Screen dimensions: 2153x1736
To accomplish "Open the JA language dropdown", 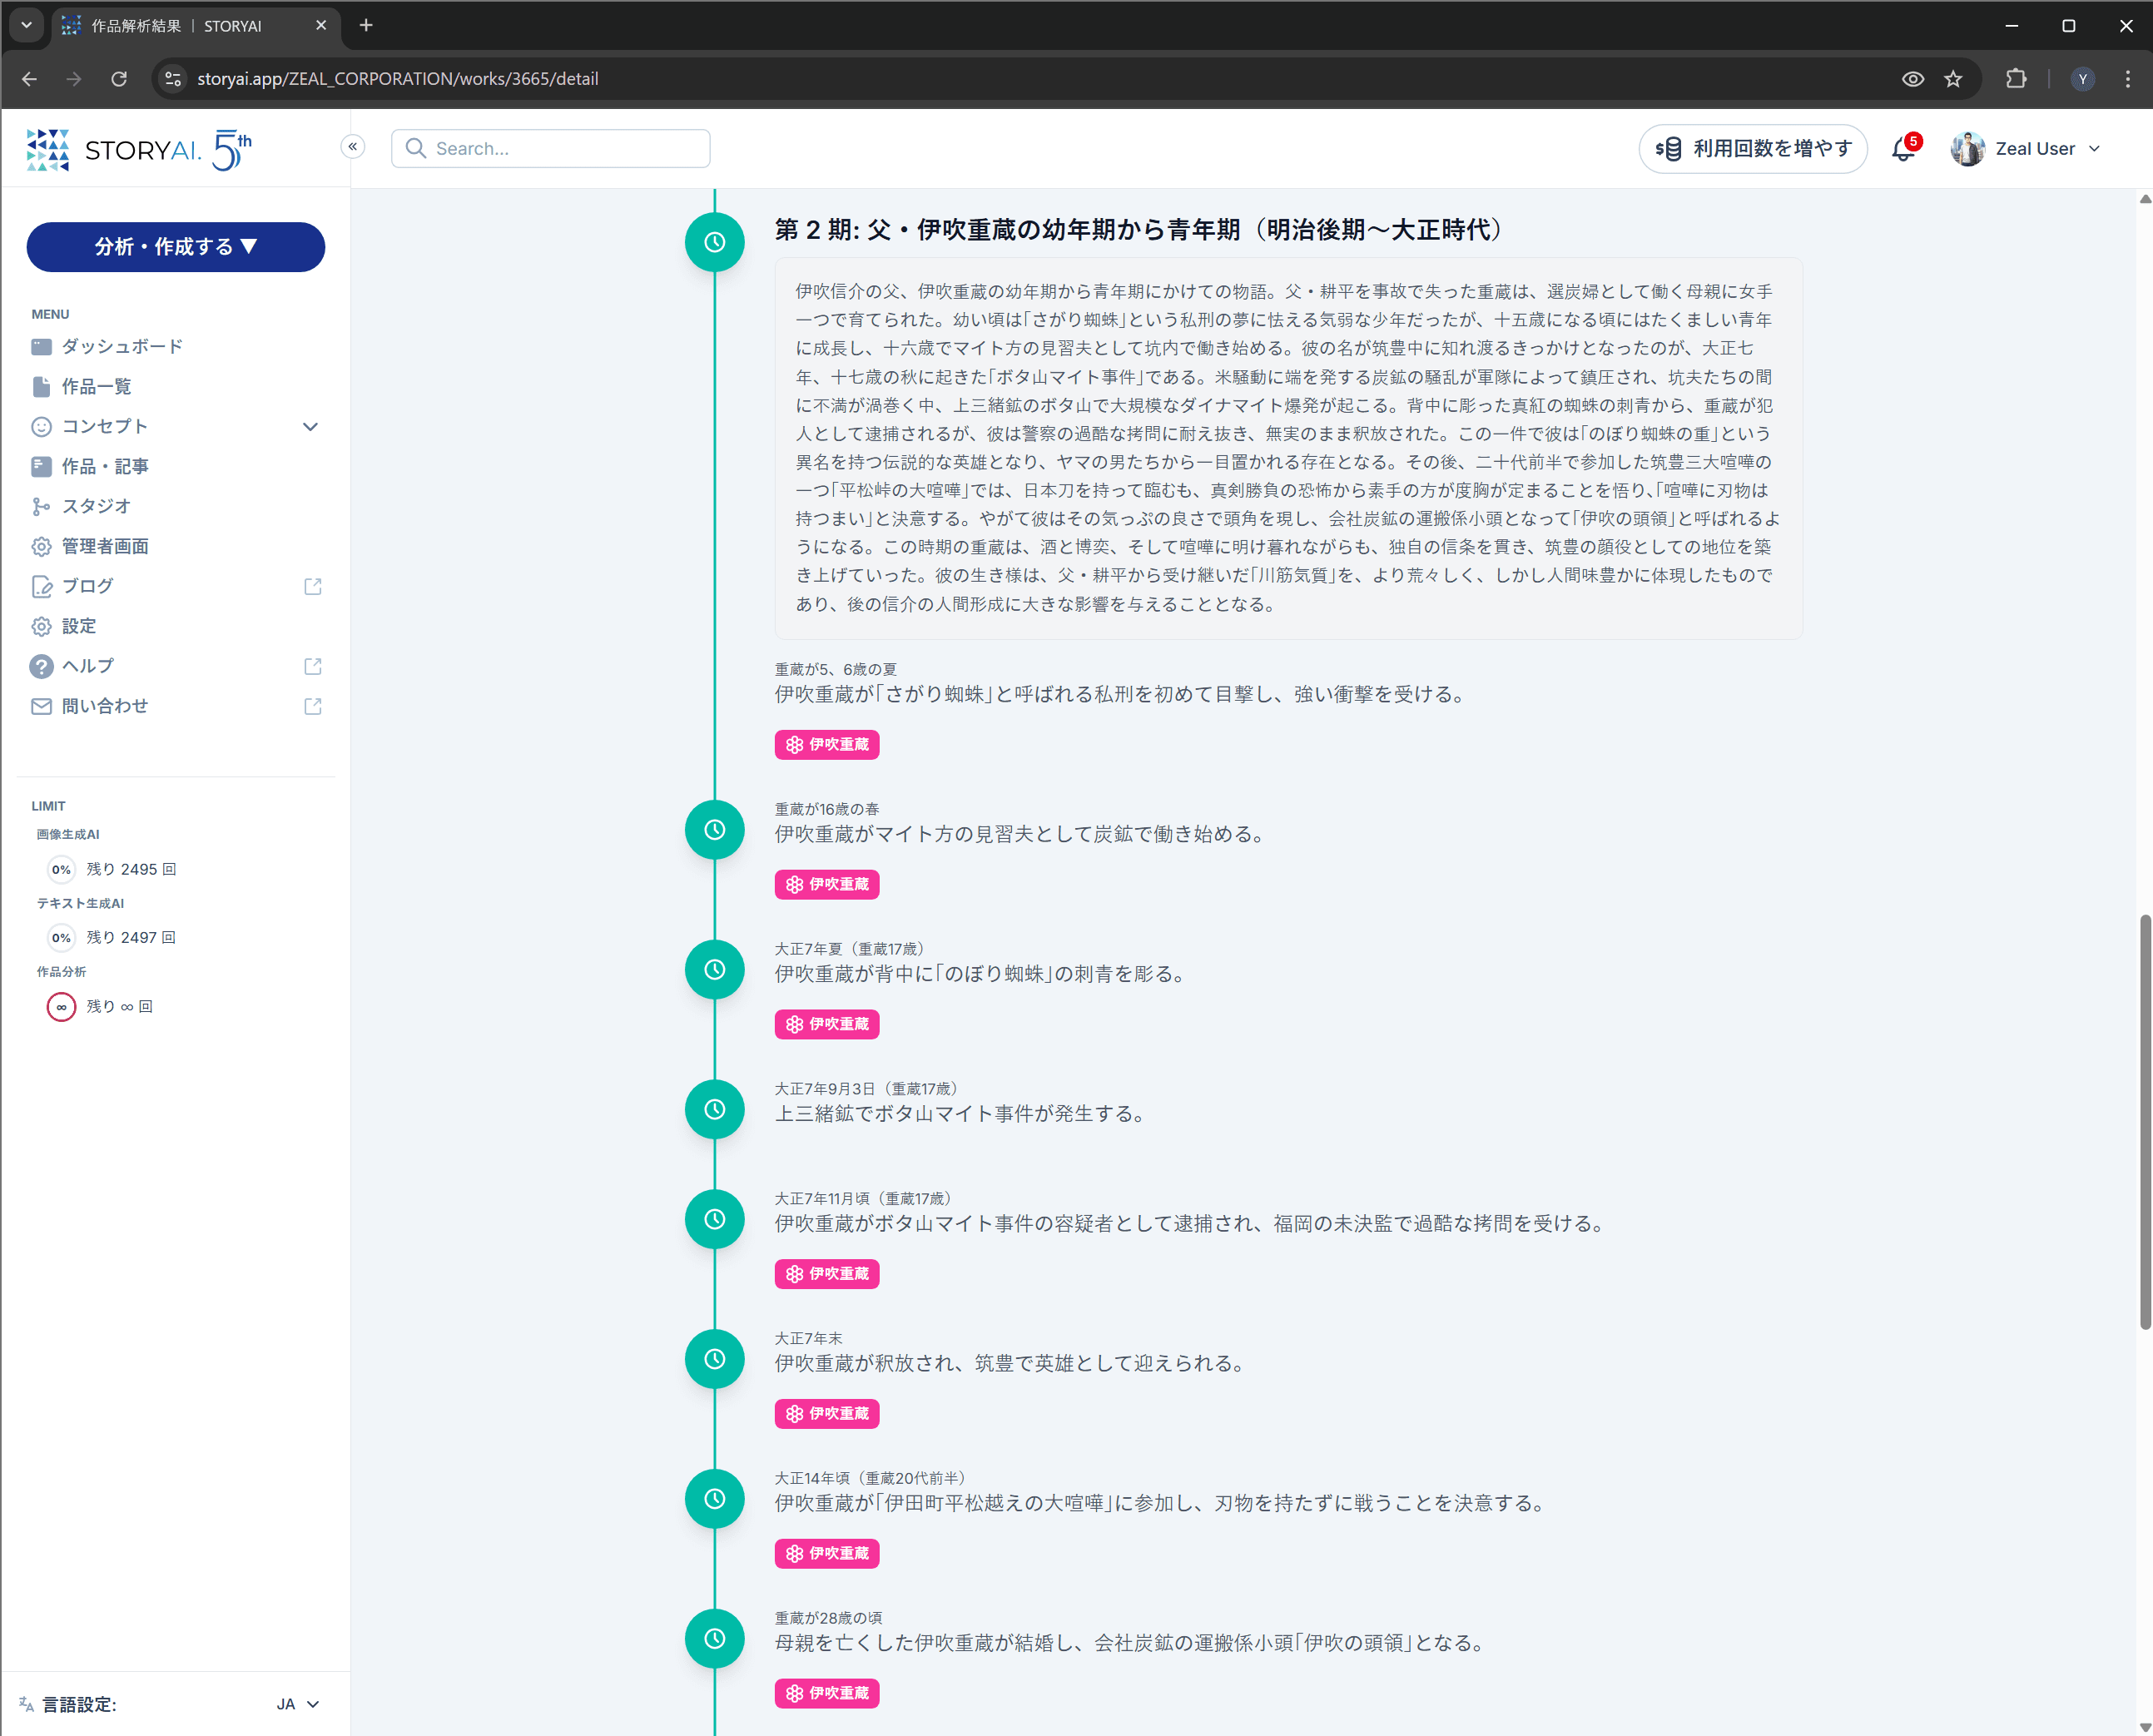I will coord(298,1704).
